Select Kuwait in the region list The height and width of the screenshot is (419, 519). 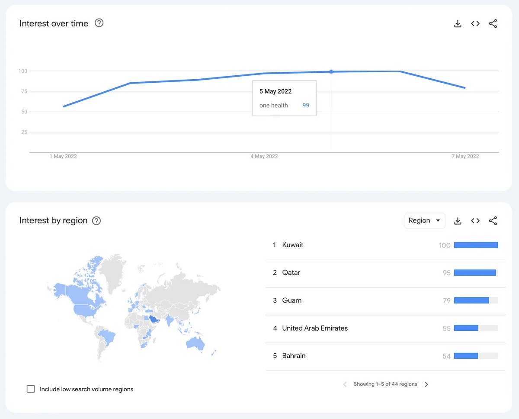pos(293,245)
